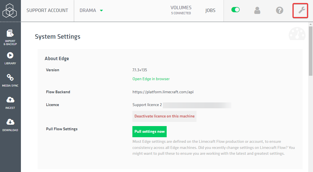Open the Download section

[x=10, y=124]
